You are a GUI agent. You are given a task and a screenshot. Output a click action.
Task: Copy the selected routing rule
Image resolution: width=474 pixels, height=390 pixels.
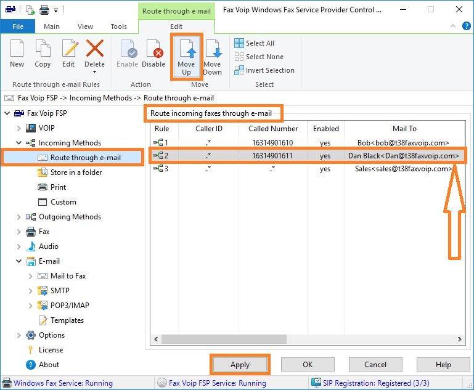tap(43, 54)
